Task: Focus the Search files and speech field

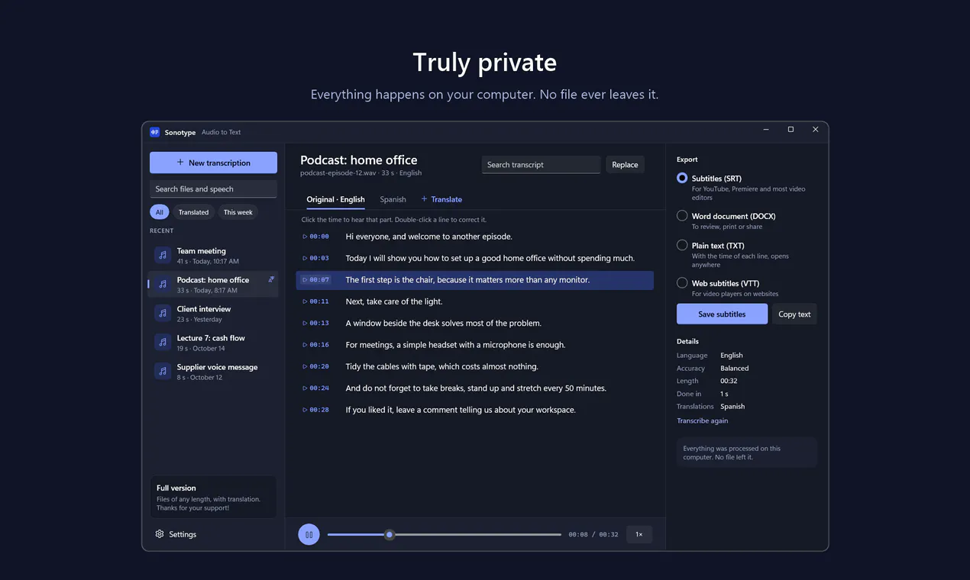Action: [x=213, y=189]
